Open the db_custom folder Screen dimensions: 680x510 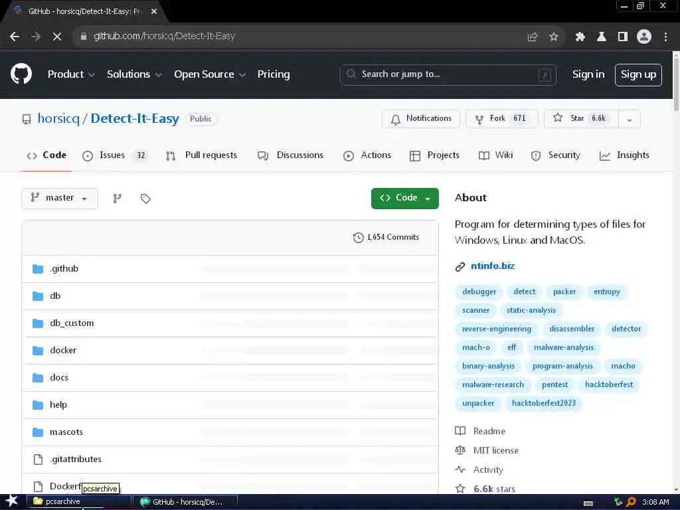point(72,323)
